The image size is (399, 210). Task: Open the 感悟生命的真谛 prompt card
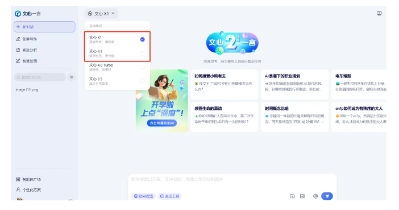click(x=224, y=117)
